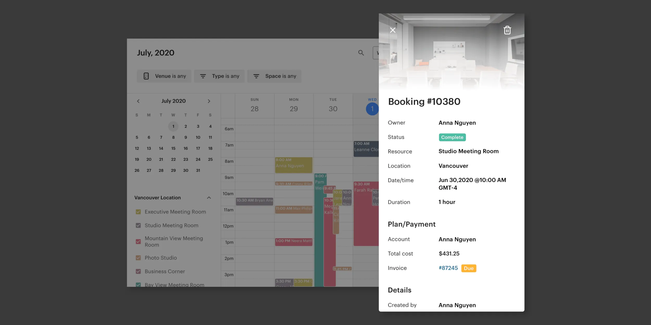
Task: Open the Venue is any filter
Action: coord(164,76)
